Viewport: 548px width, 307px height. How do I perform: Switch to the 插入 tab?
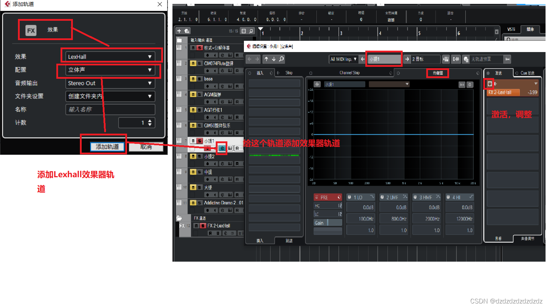click(x=260, y=73)
